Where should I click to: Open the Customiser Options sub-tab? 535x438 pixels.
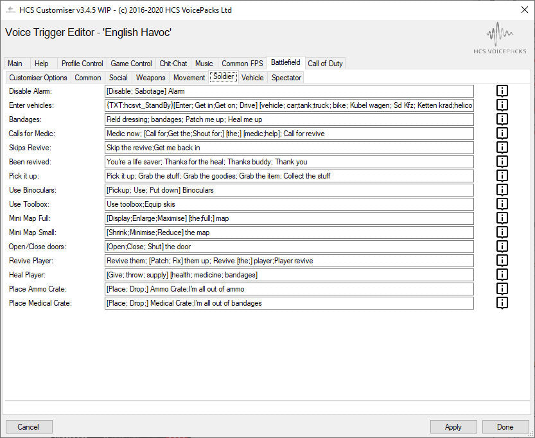[38, 78]
